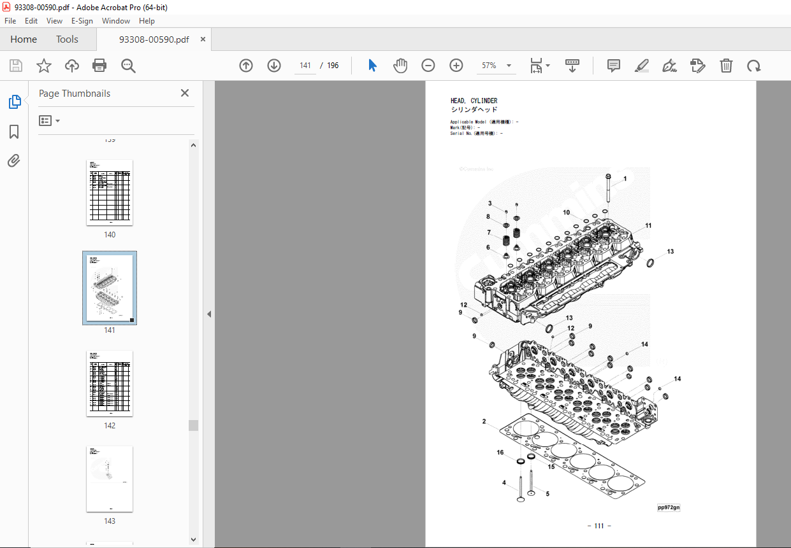791x548 pixels.
Task: Select page 140 thumbnail
Action: coord(110,193)
